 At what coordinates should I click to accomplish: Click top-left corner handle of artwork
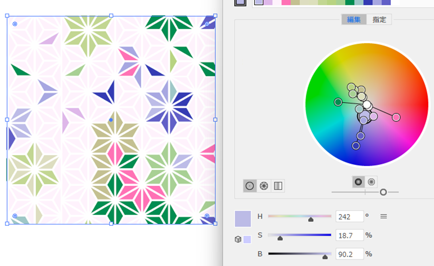(7, 16)
